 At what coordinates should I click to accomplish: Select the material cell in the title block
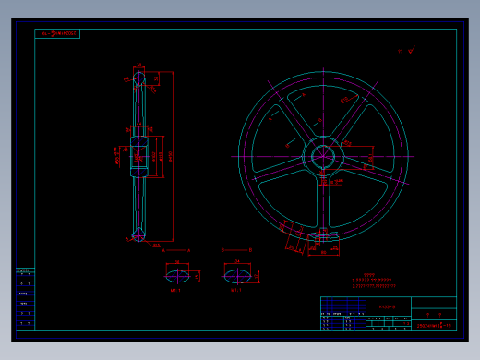point(389,306)
